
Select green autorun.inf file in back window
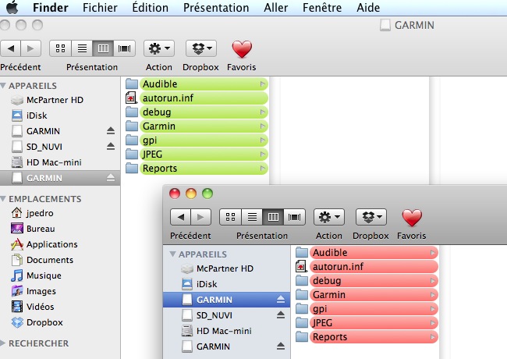click(x=197, y=98)
